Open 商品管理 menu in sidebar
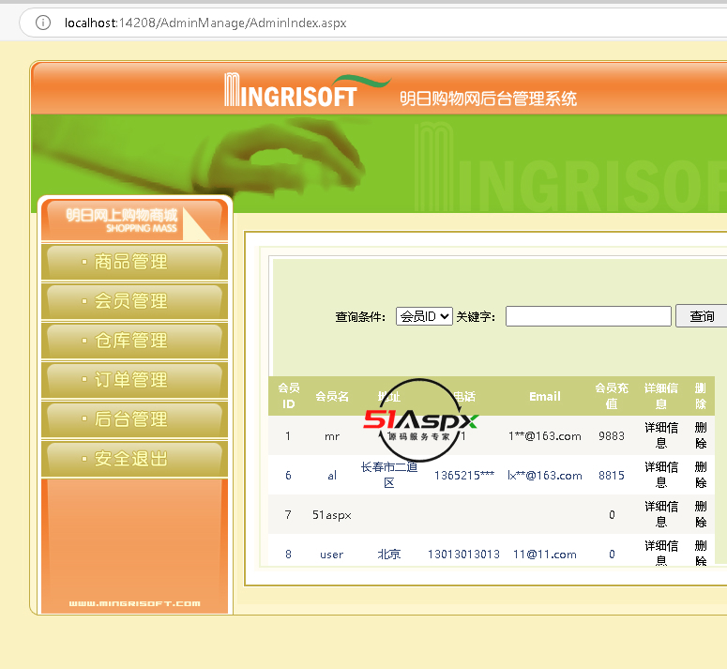 click(x=134, y=262)
